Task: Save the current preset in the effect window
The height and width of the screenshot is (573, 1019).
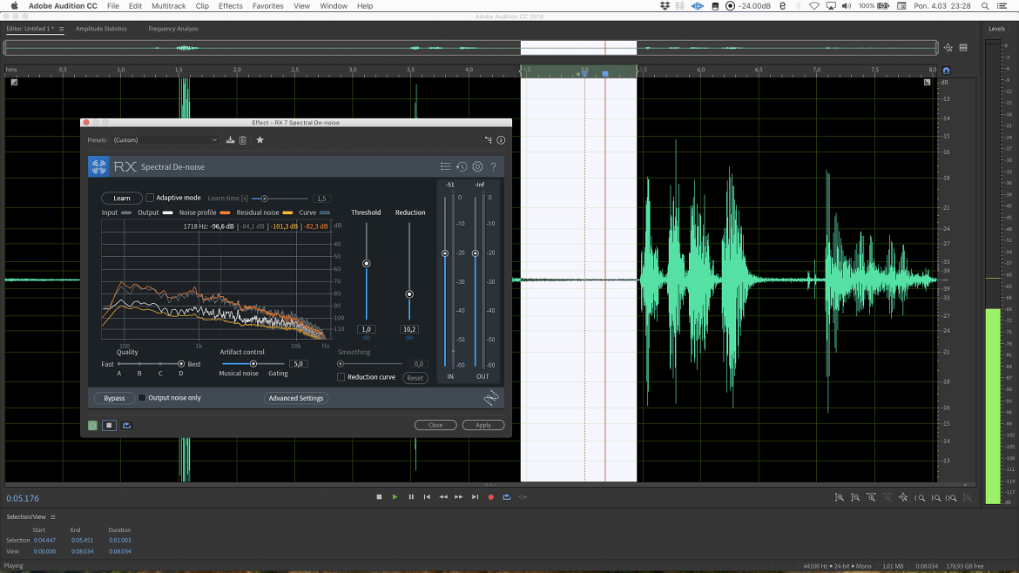Action: pyautogui.click(x=230, y=139)
